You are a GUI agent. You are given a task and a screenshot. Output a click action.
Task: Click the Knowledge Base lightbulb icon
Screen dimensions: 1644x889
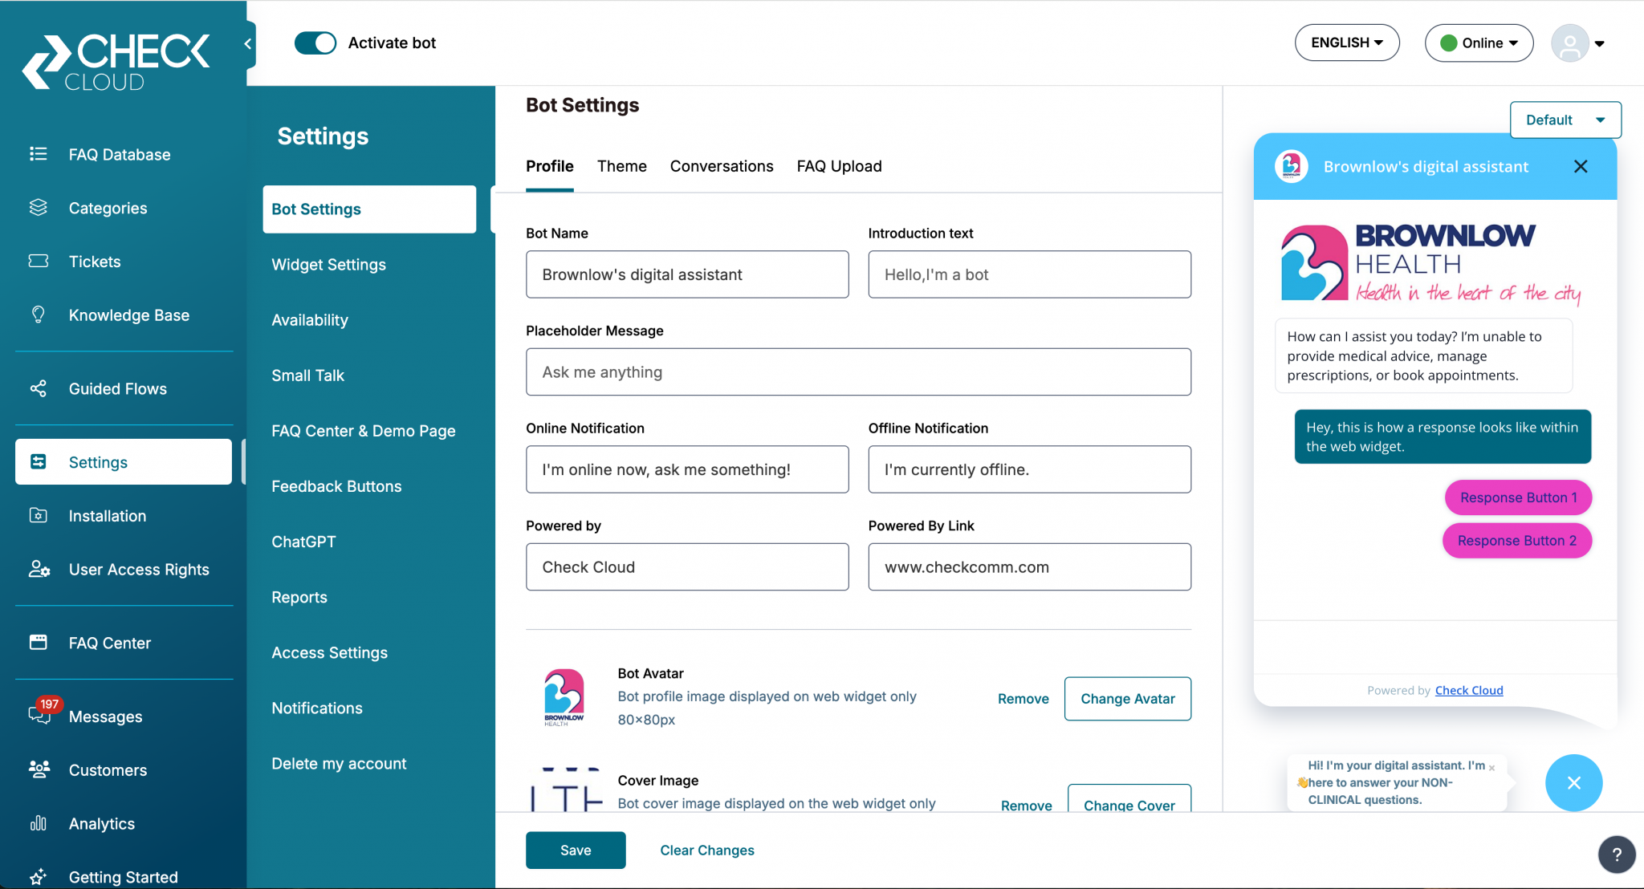(x=38, y=315)
